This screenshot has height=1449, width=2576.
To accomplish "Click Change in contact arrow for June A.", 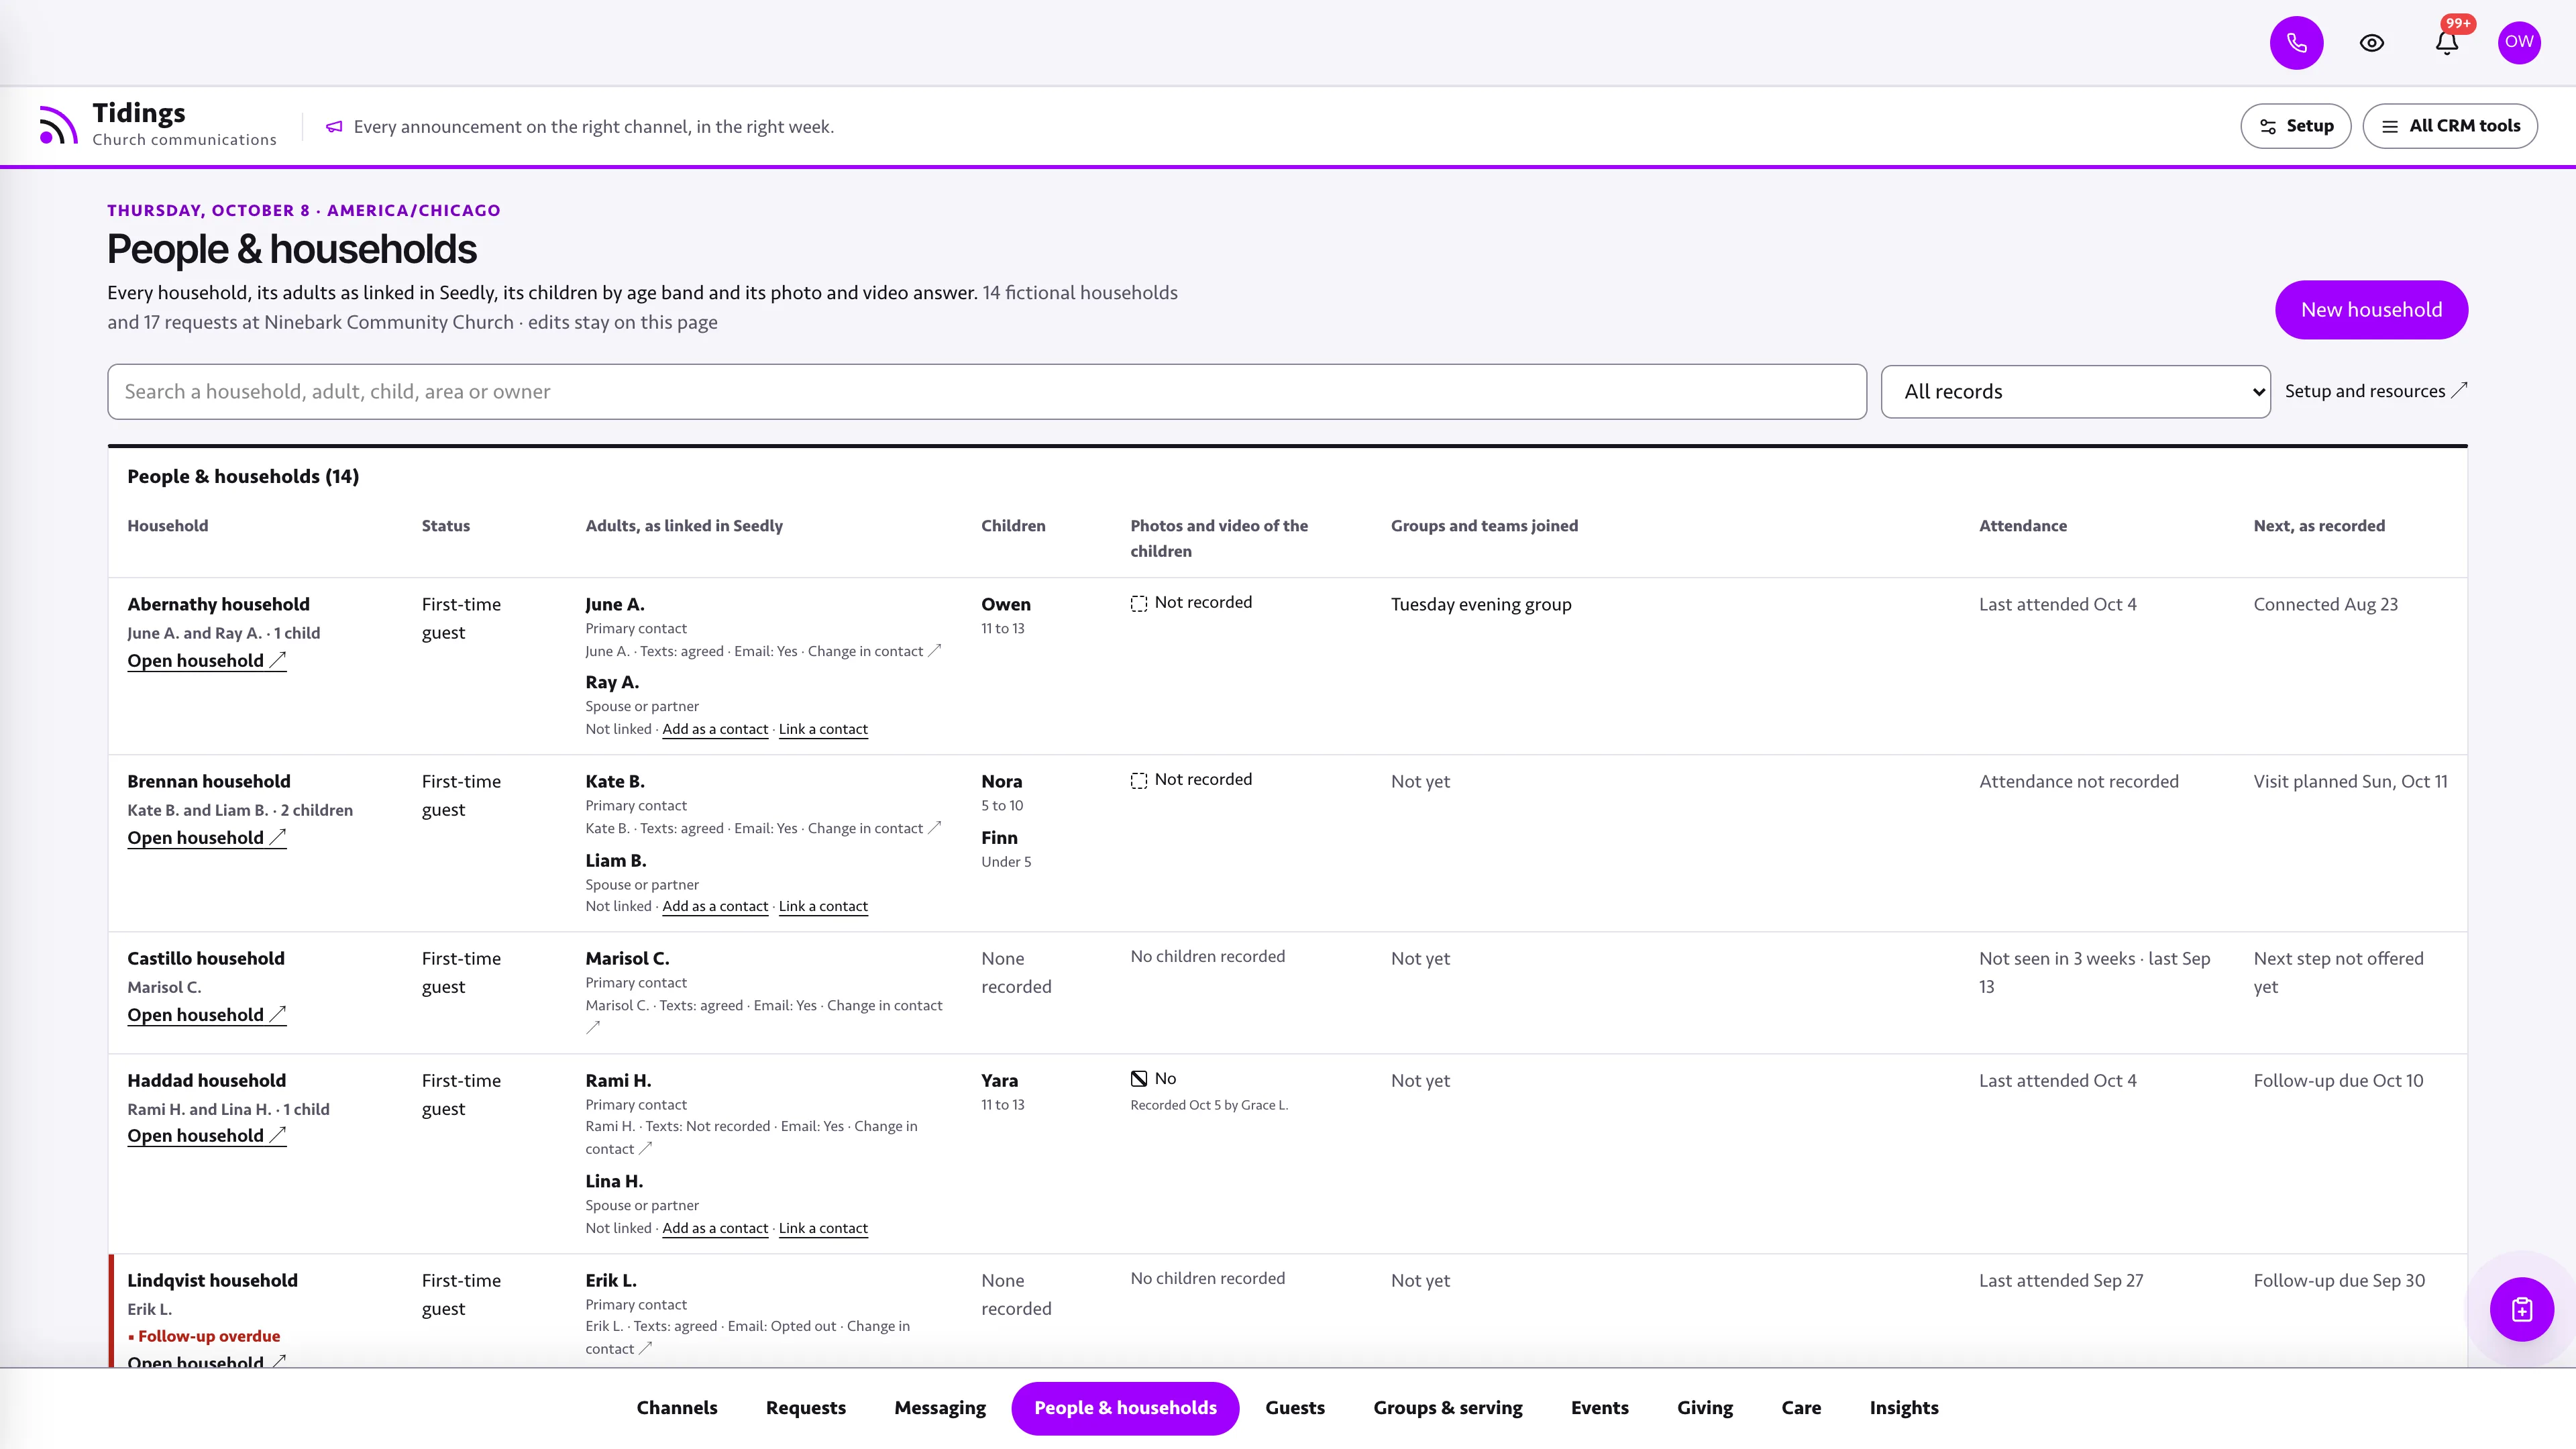I will (934, 651).
